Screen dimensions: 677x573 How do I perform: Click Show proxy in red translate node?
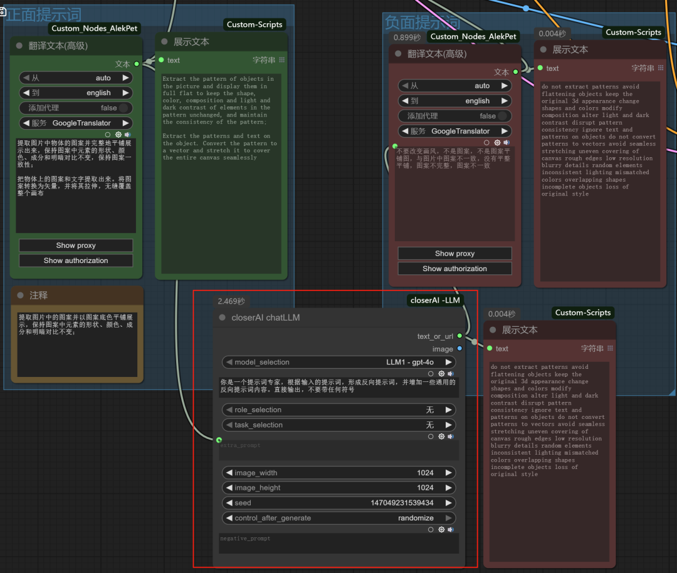(x=454, y=253)
